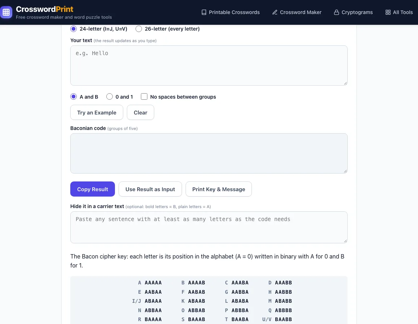Viewport: 418px width, 324px height.
Task: Click the Copy Result button
Action: [x=93, y=189]
